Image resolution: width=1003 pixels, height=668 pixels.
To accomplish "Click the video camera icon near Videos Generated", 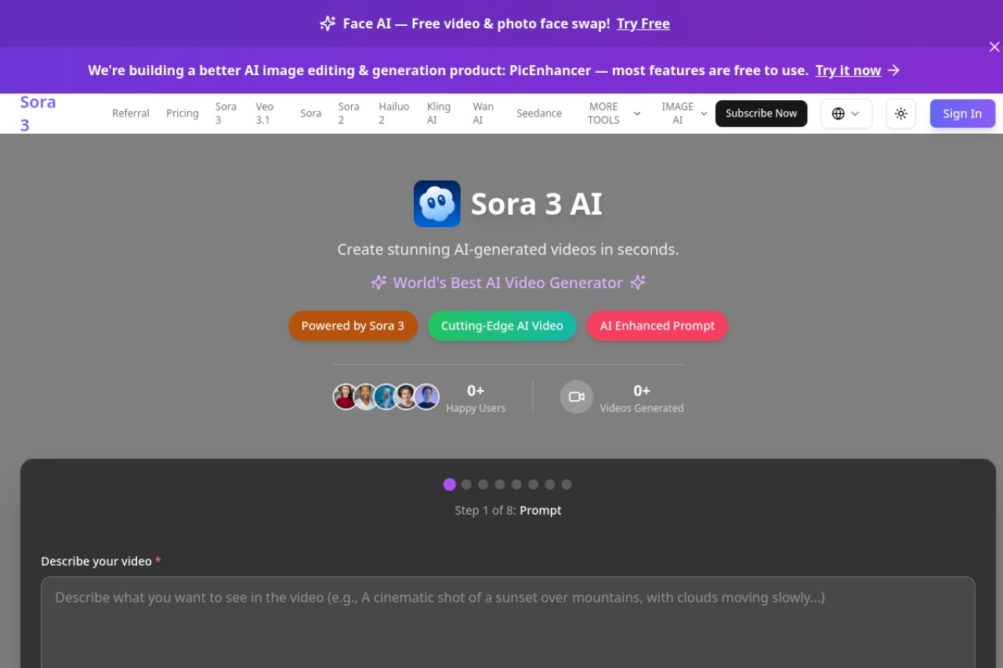I will click(x=577, y=397).
